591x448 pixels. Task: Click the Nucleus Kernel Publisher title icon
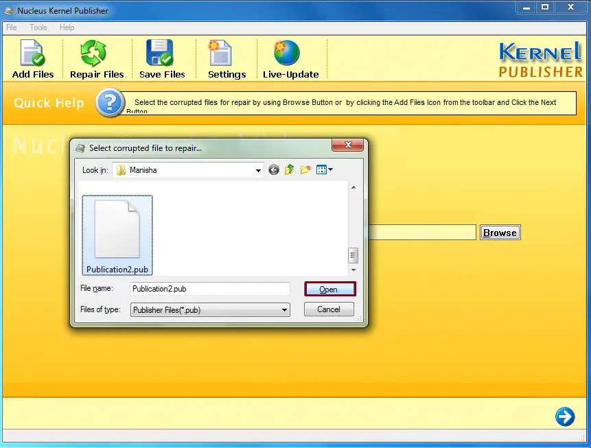[x=9, y=11]
